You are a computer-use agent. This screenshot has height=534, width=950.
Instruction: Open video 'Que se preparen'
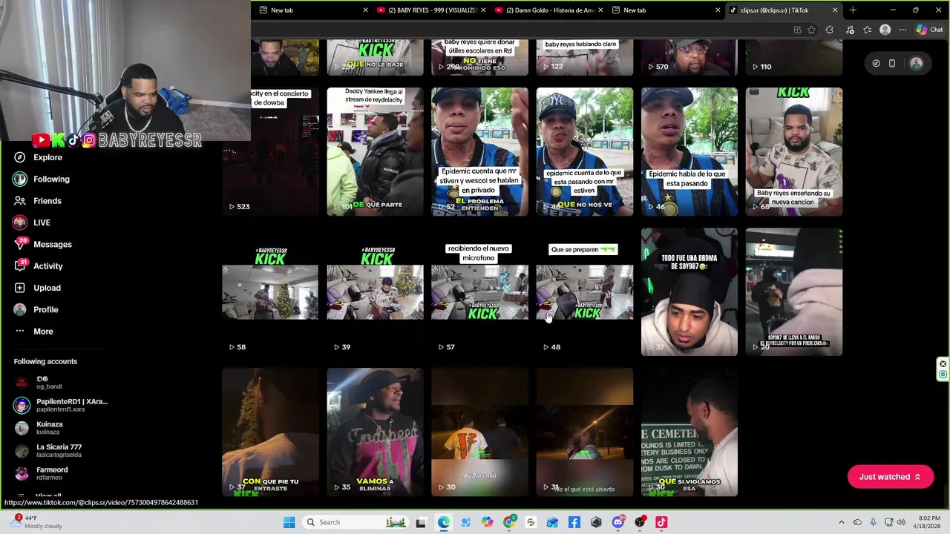585,292
